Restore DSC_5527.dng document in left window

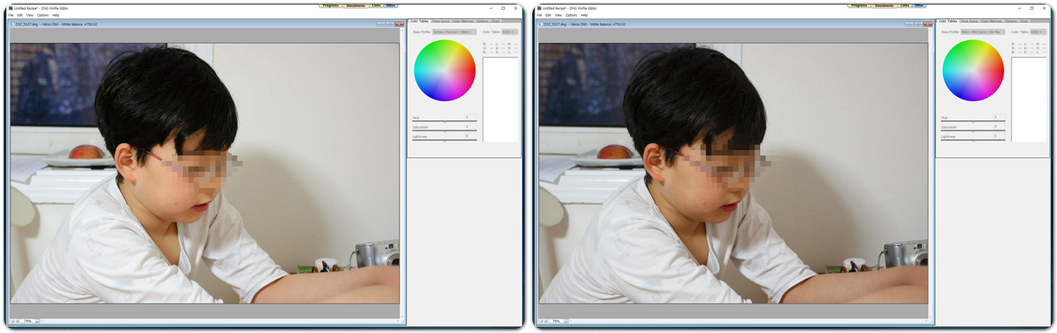click(x=390, y=24)
